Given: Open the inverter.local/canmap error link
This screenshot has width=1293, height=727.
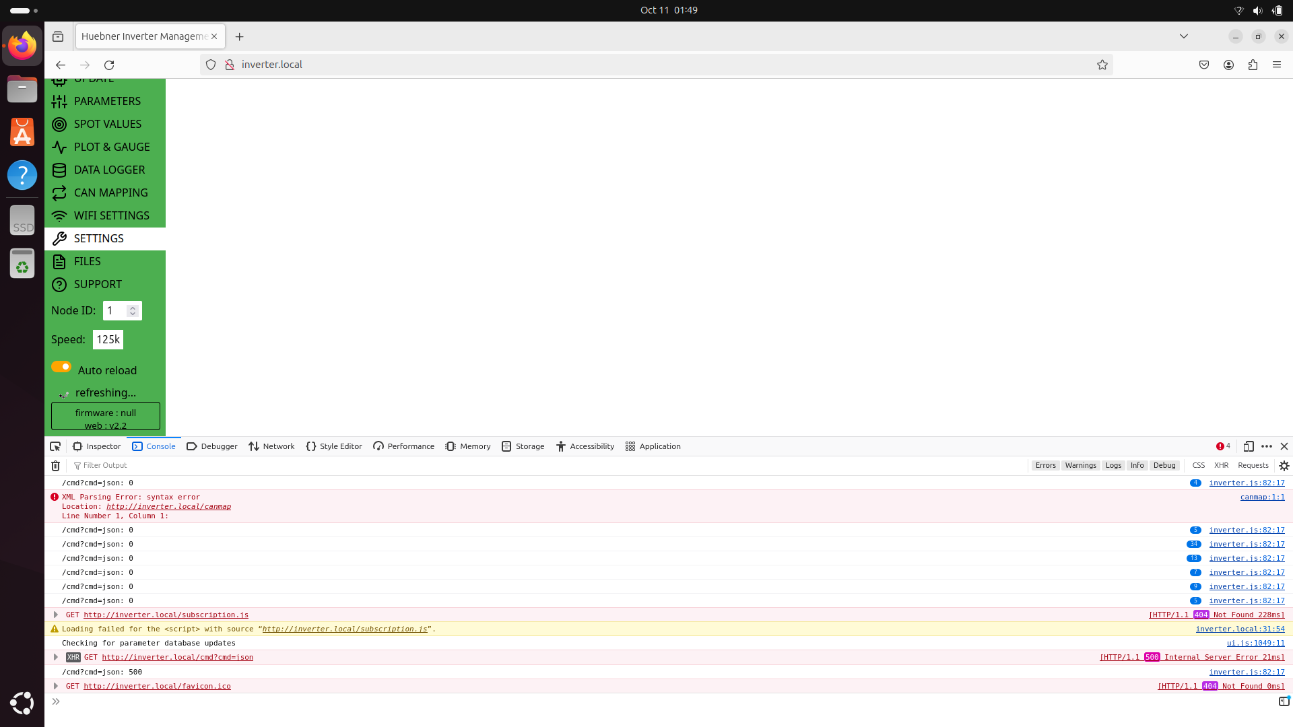Looking at the screenshot, I should point(168,506).
